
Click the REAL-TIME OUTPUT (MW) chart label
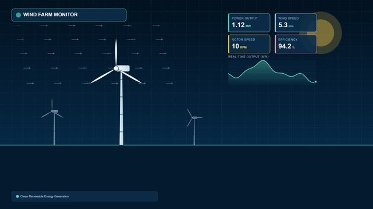tap(248, 57)
